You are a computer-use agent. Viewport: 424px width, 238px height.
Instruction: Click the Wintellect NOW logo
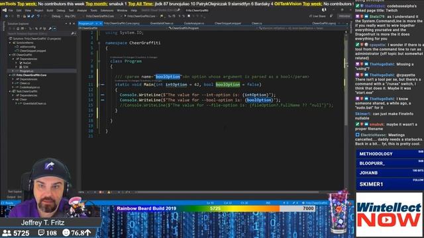[x=389, y=215]
